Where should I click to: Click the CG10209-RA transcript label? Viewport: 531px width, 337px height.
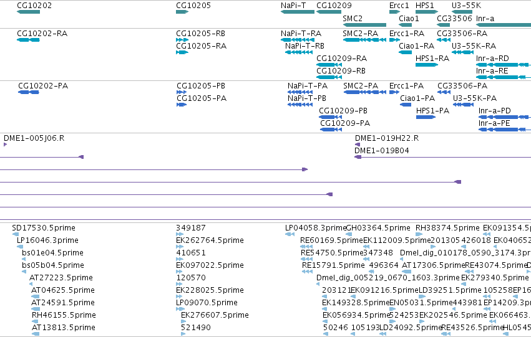click(x=342, y=59)
